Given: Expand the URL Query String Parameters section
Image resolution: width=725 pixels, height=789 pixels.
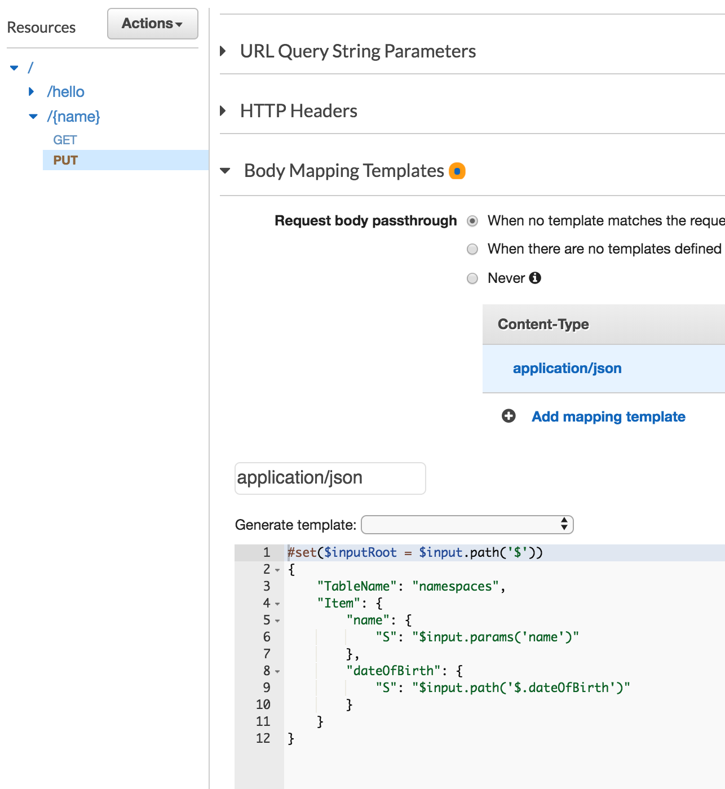Looking at the screenshot, I should [223, 51].
